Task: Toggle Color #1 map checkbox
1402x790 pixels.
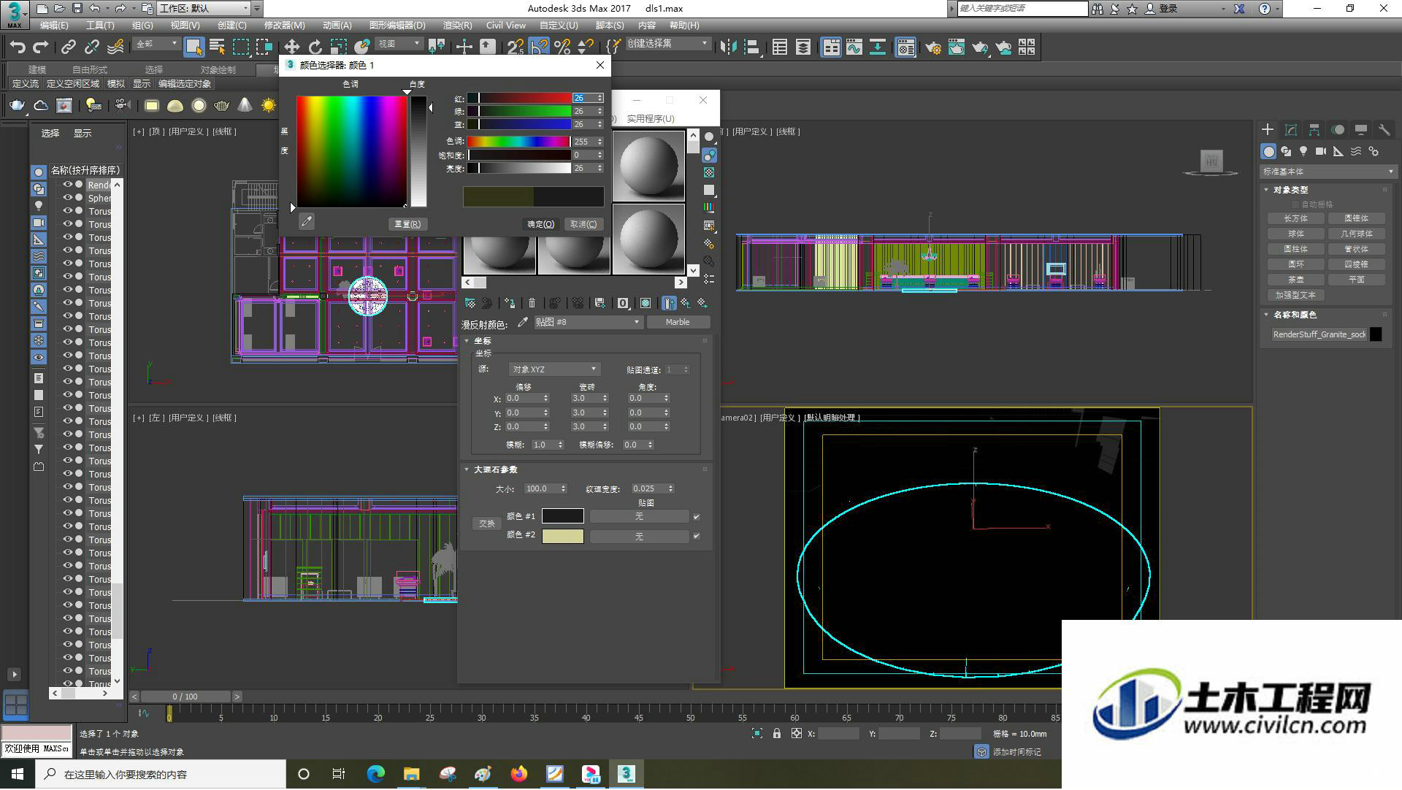Action: click(697, 517)
